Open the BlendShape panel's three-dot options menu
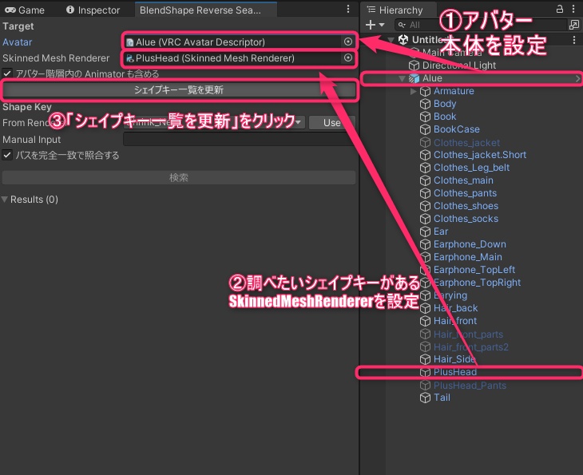 (348, 9)
